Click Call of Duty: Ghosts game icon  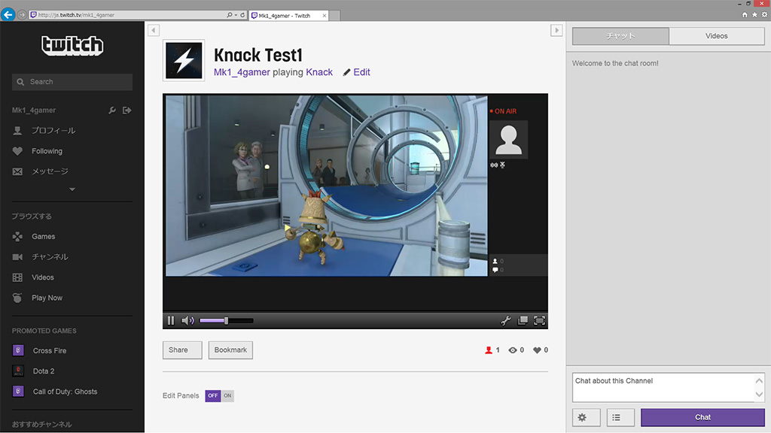pos(18,391)
